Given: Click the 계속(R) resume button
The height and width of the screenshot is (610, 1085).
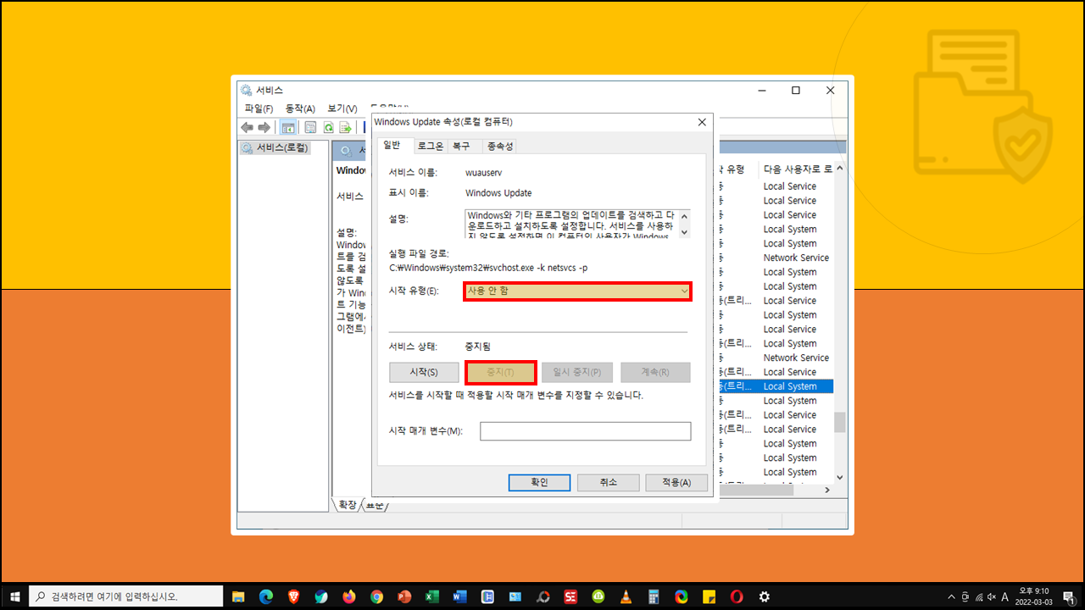Looking at the screenshot, I should pyautogui.click(x=655, y=372).
